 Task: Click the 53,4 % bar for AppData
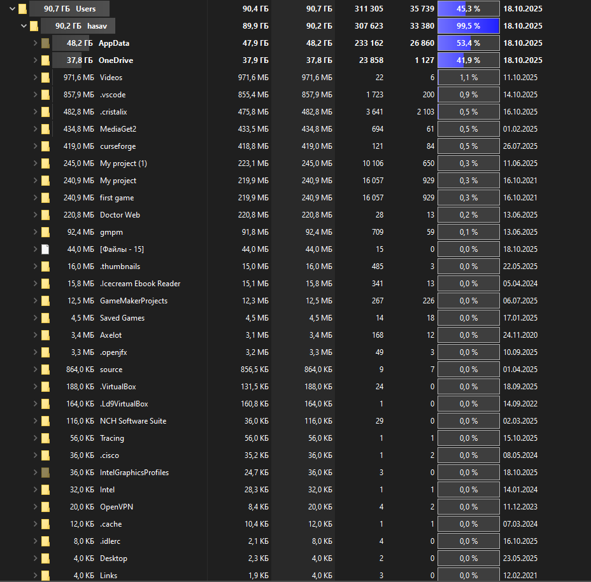point(469,43)
